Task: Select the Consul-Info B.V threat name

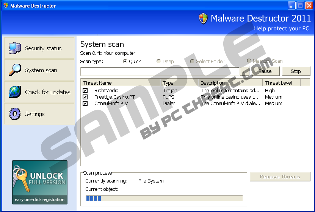Action: [x=111, y=103]
